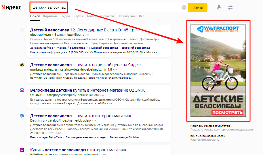The image size is (263, 155).
Task: Open the three-dot menu for the electrabike.ru result
Action: pos(87,35)
